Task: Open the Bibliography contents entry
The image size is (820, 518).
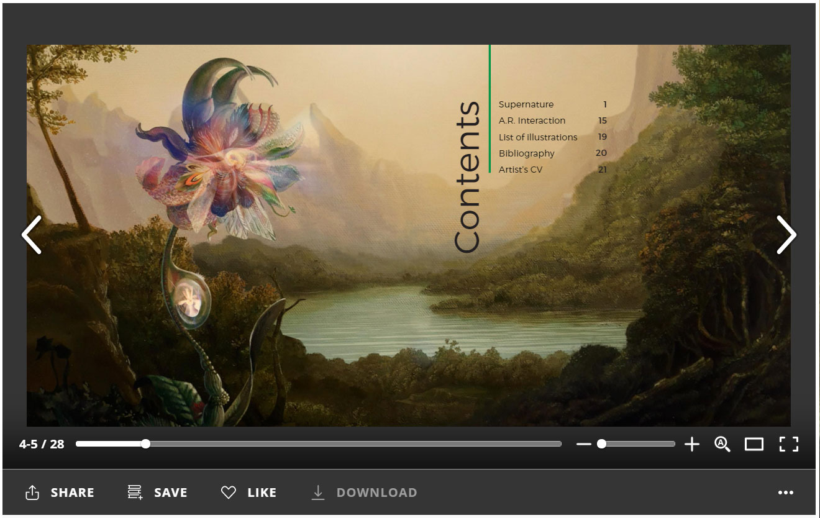Action: pyautogui.click(x=526, y=153)
